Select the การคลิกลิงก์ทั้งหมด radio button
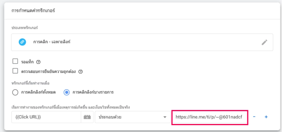The height and width of the screenshot is (132, 282). 15,92
